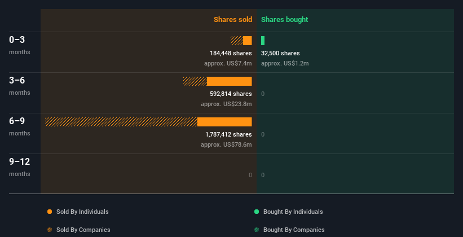Click the solid orange bar for 3–6 months
The width and height of the screenshot is (463, 237).
(x=229, y=81)
